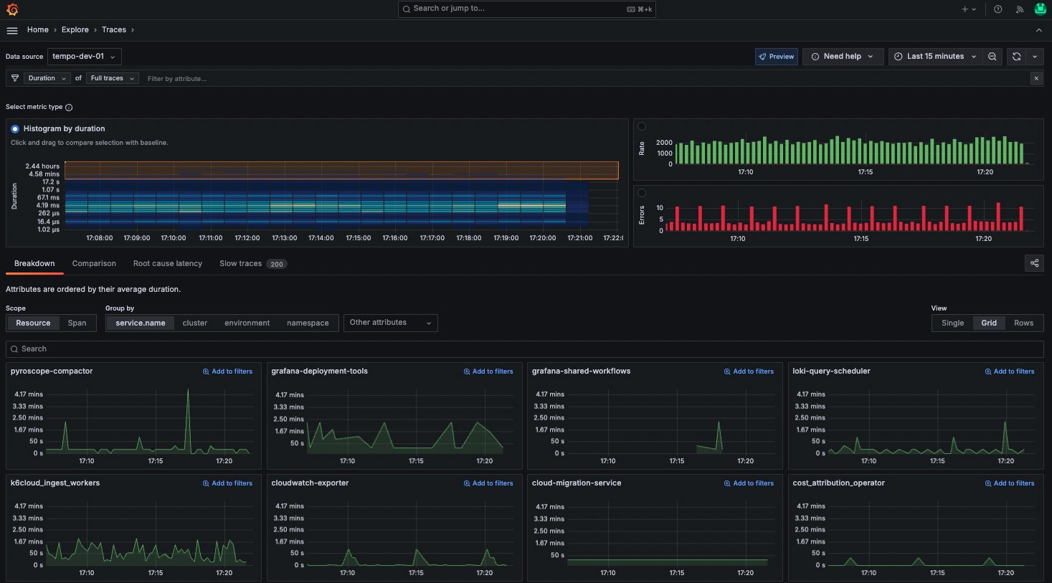
Task: Click the share icon beside the tabs
Action: coord(1034,263)
